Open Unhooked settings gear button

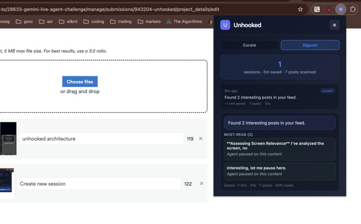334,25
